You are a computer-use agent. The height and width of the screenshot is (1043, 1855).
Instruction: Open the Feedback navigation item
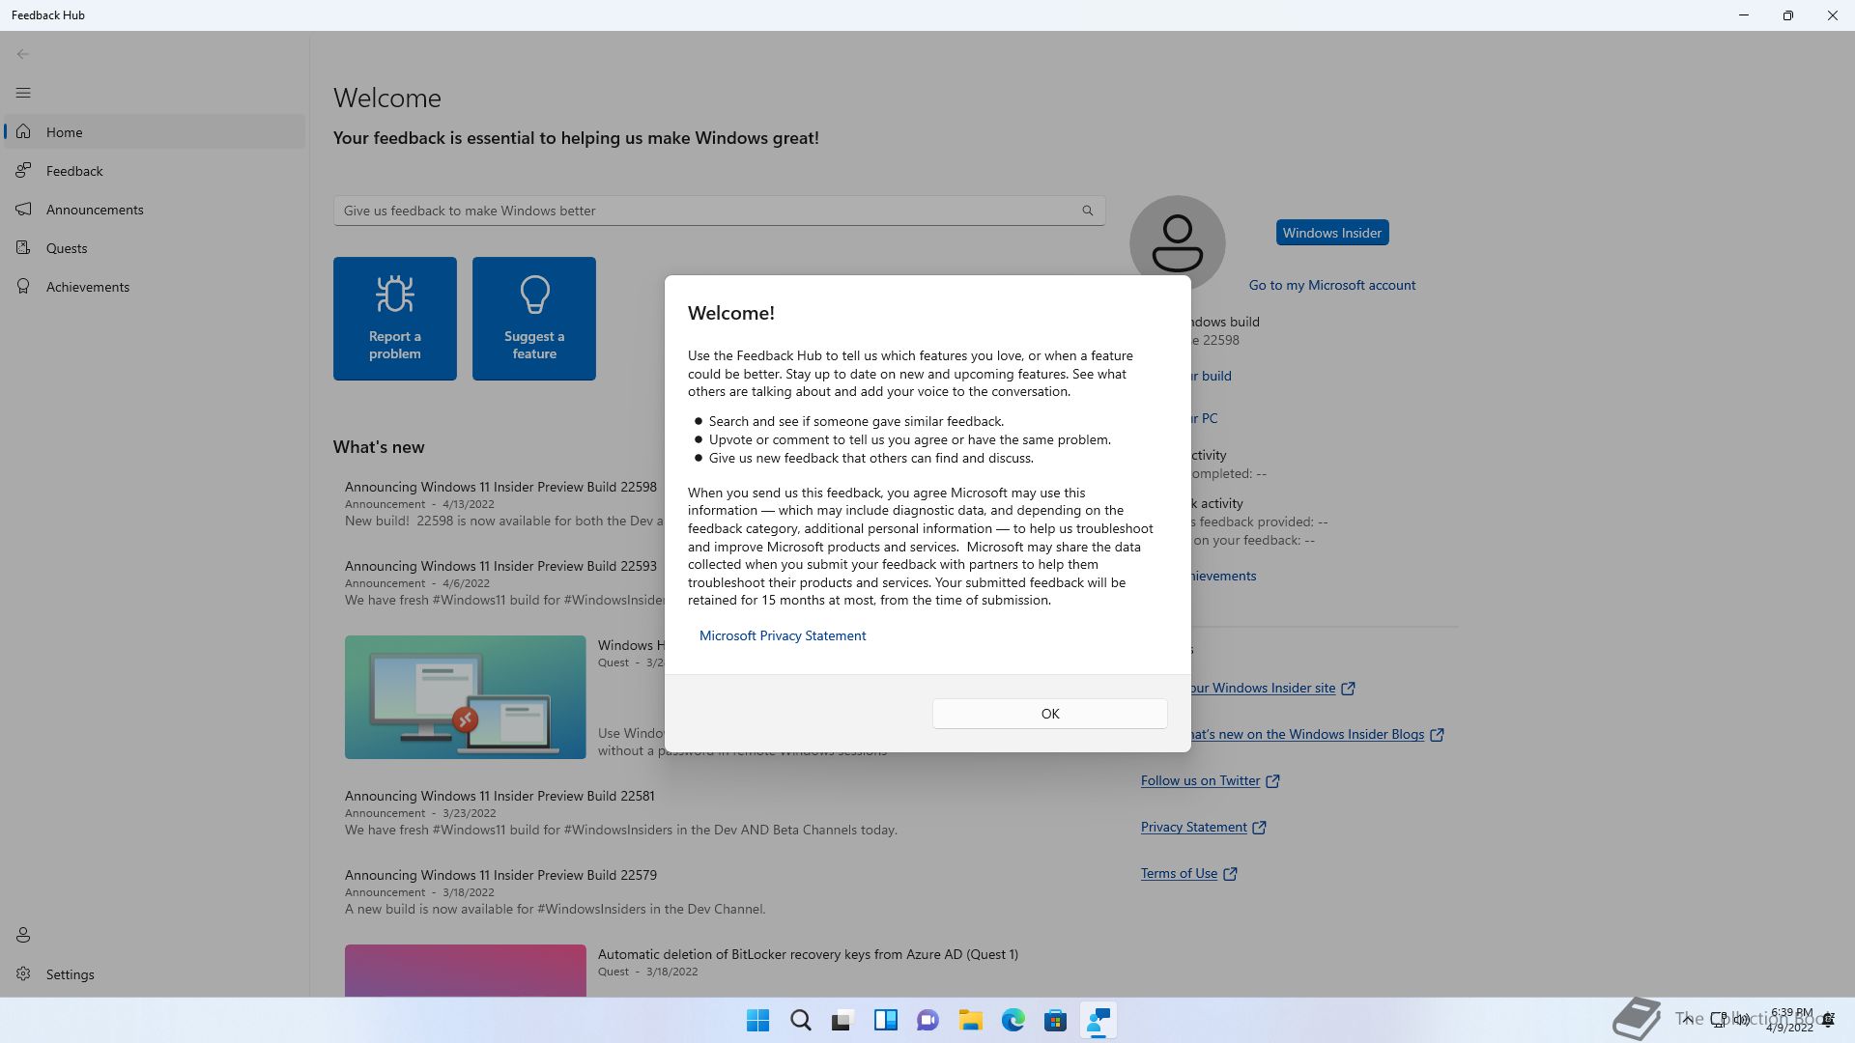155,171
